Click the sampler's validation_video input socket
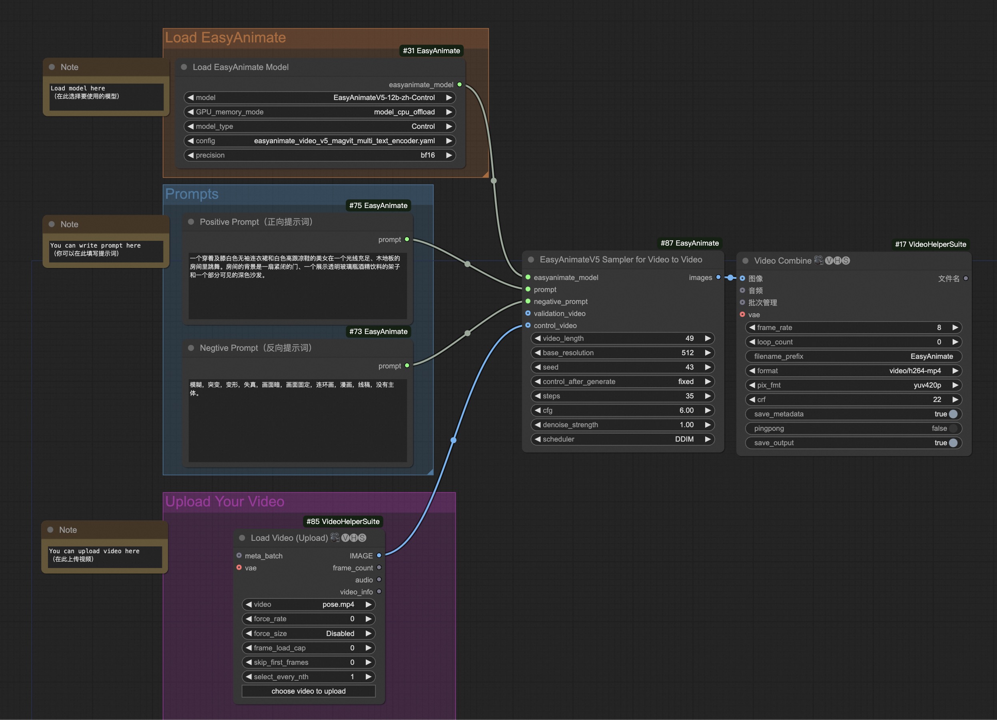The image size is (997, 720). click(x=528, y=313)
